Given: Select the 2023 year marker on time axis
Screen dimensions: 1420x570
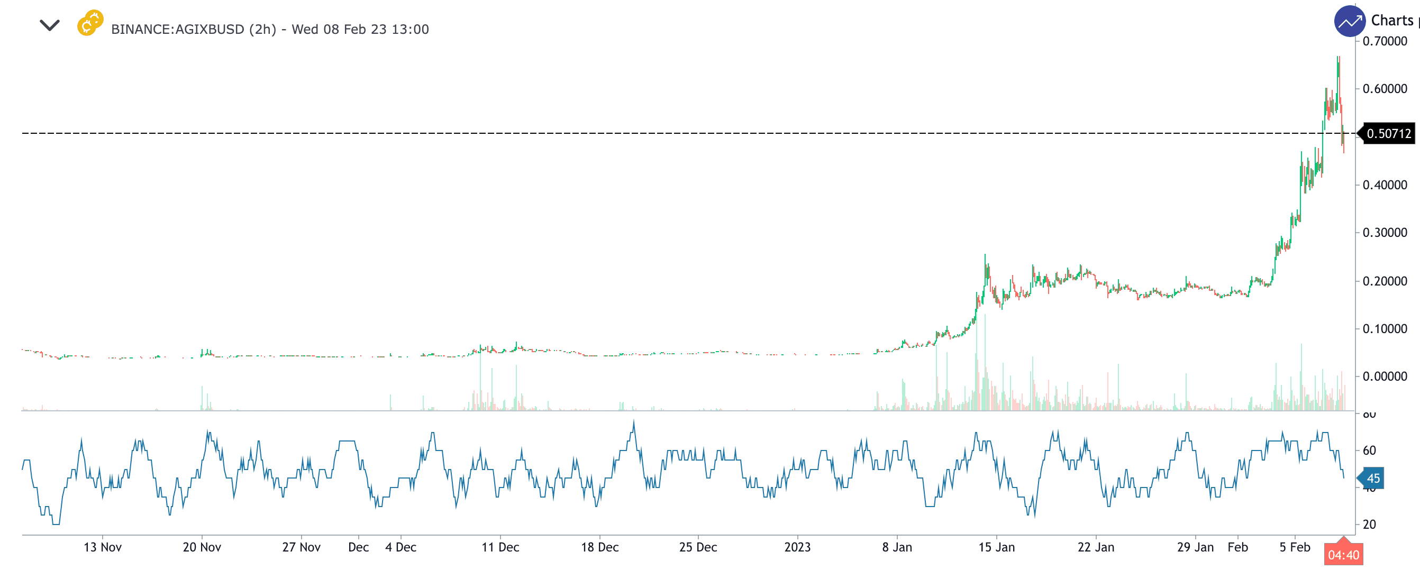Looking at the screenshot, I should click(x=797, y=547).
